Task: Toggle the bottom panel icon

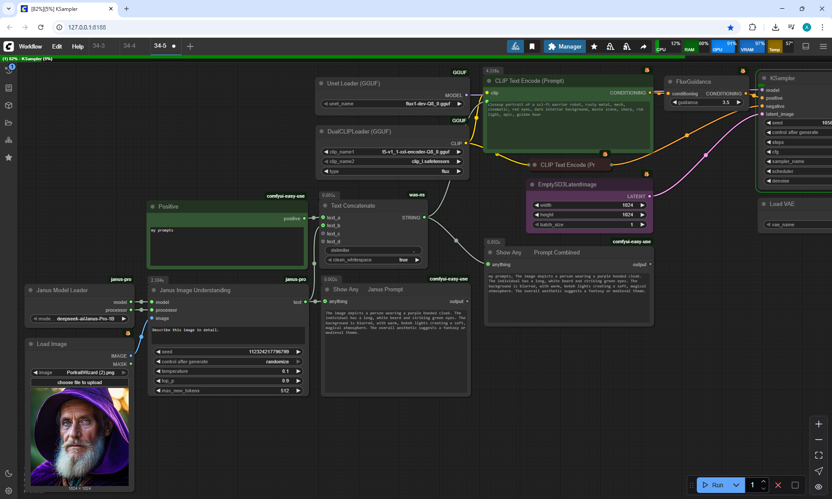Action: (806, 46)
